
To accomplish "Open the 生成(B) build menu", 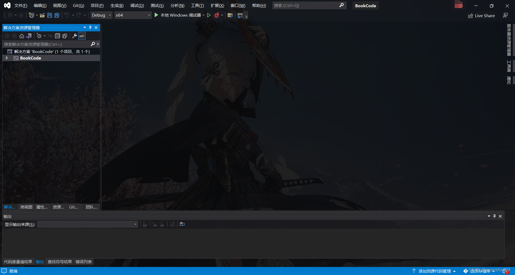I will (x=117, y=6).
